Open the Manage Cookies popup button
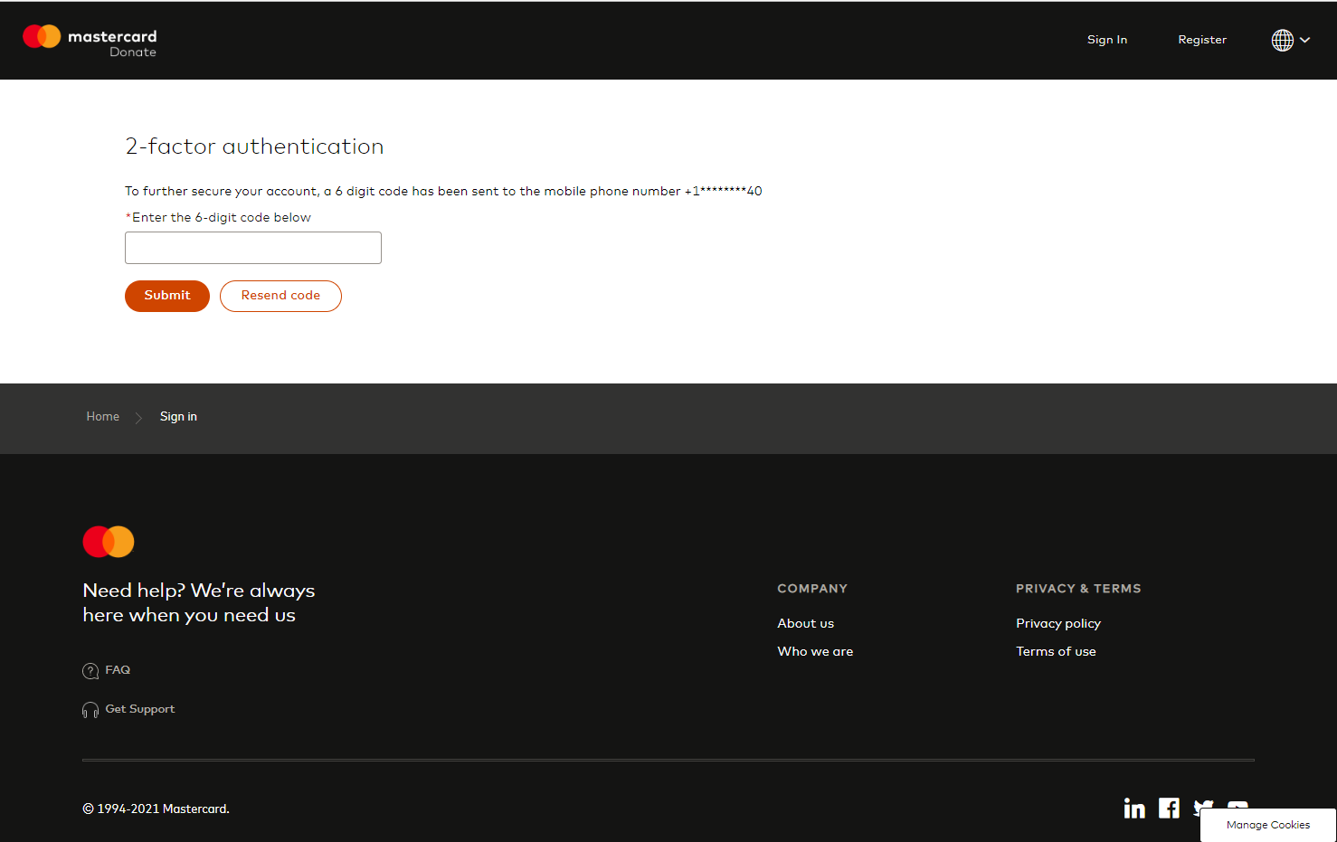Image resolution: width=1337 pixels, height=842 pixels. (1267, 825)
